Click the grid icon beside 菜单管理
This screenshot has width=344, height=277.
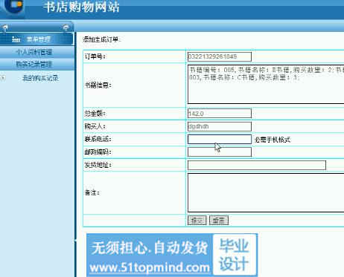(x=16, y=39)
